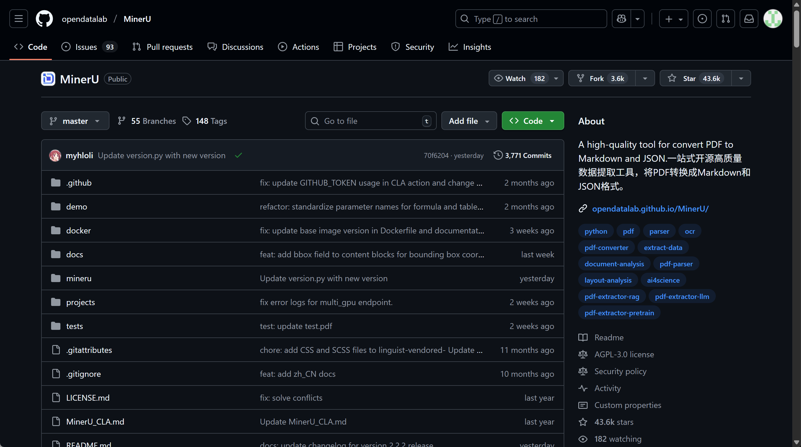Open the MinerU_CLA.md file

pyautogui.click(x=95, y=422)
